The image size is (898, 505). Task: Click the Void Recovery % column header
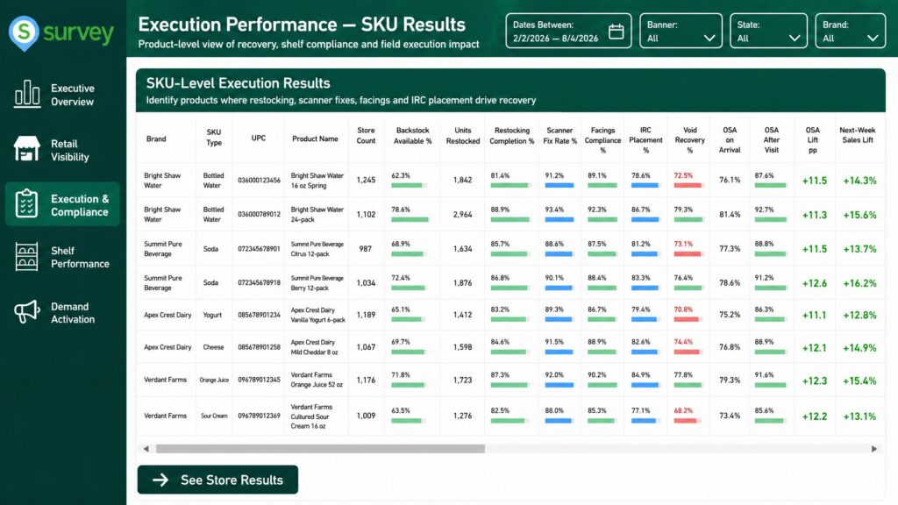(x=689, y=140)
